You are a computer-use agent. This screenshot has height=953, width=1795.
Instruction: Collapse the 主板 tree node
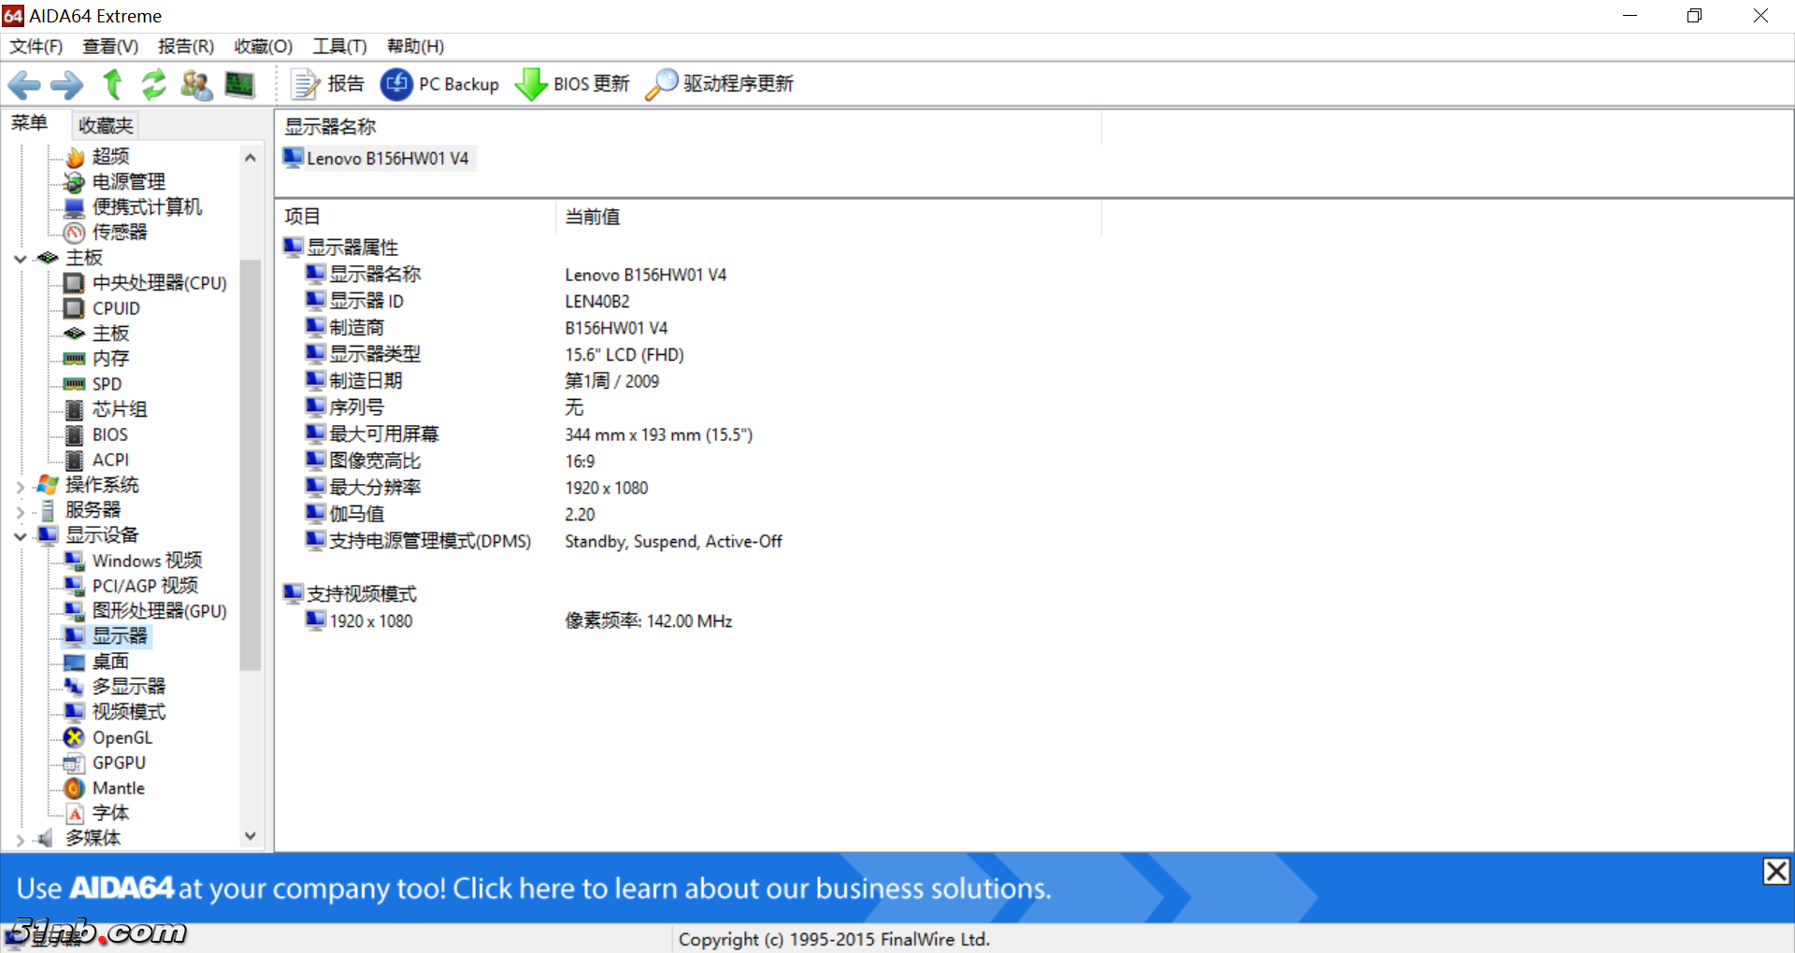tap(20, 258)
